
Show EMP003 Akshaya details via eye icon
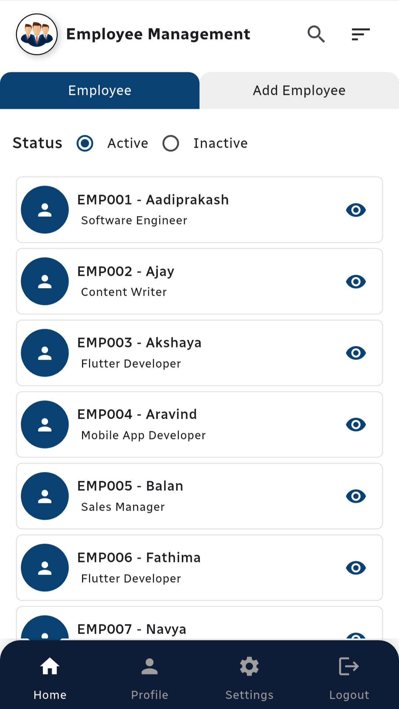tap(356, 353)
